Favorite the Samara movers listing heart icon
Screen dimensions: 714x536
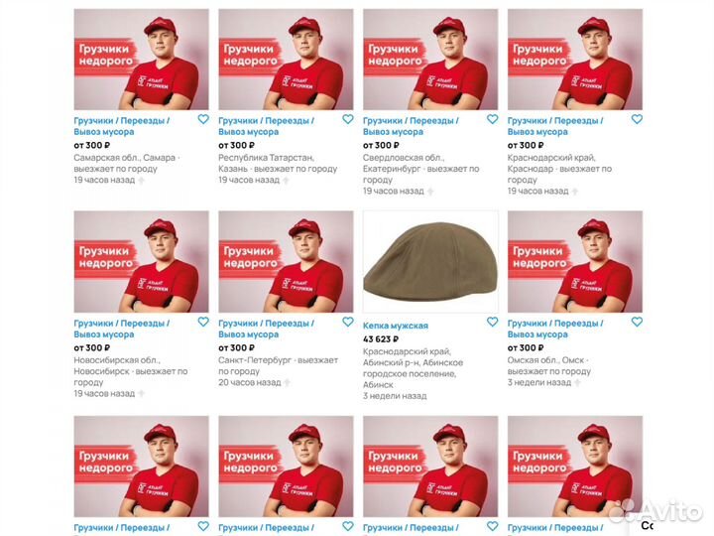click(x=203, y=119)
